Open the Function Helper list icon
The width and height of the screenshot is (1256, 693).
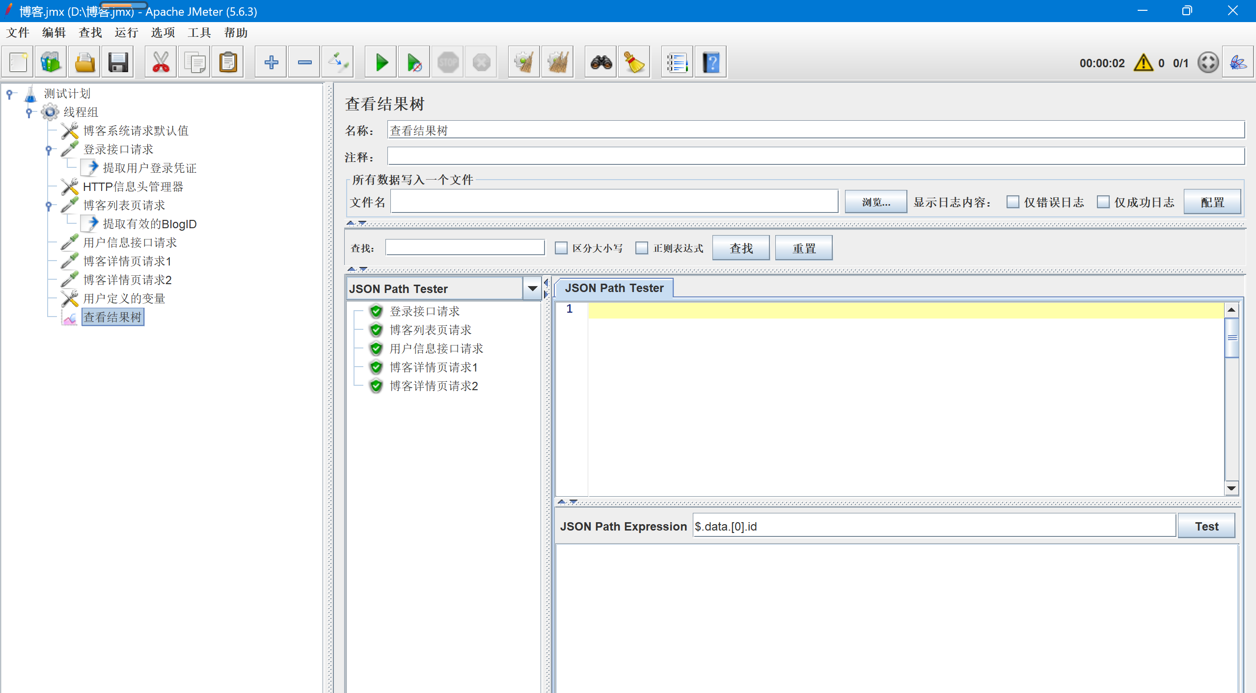(x=677, y=62)
